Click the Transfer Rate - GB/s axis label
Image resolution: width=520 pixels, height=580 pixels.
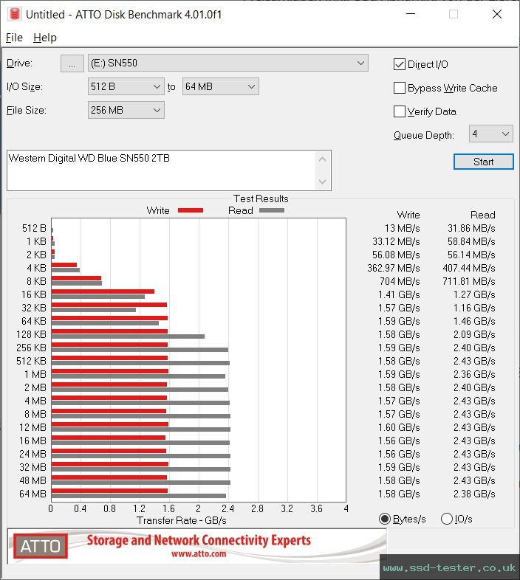click(182, 520)
